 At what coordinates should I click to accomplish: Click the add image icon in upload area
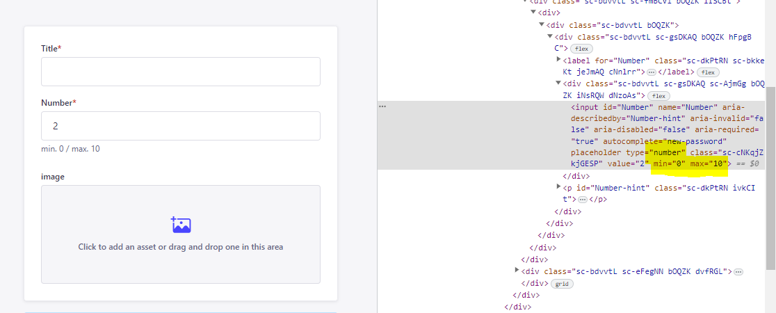point(181,225)
